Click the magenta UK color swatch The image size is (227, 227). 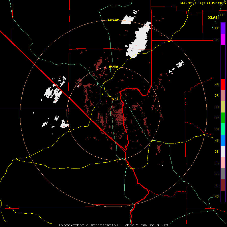click(x=223, y=40)
